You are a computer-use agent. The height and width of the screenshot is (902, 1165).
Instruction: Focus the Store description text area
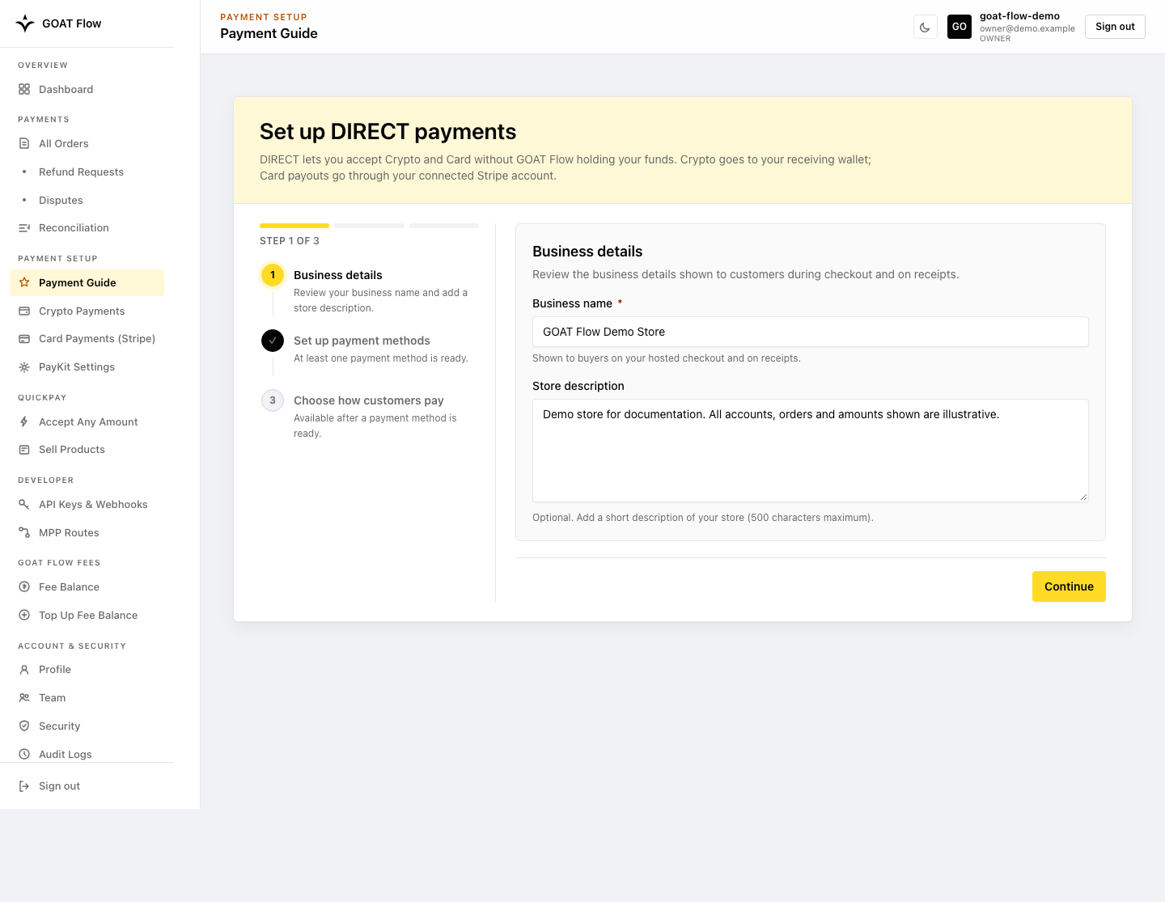811,451
